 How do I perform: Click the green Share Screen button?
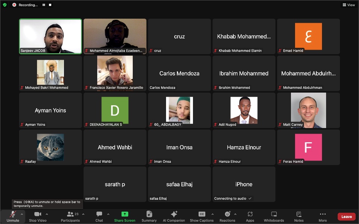[125, 216]
